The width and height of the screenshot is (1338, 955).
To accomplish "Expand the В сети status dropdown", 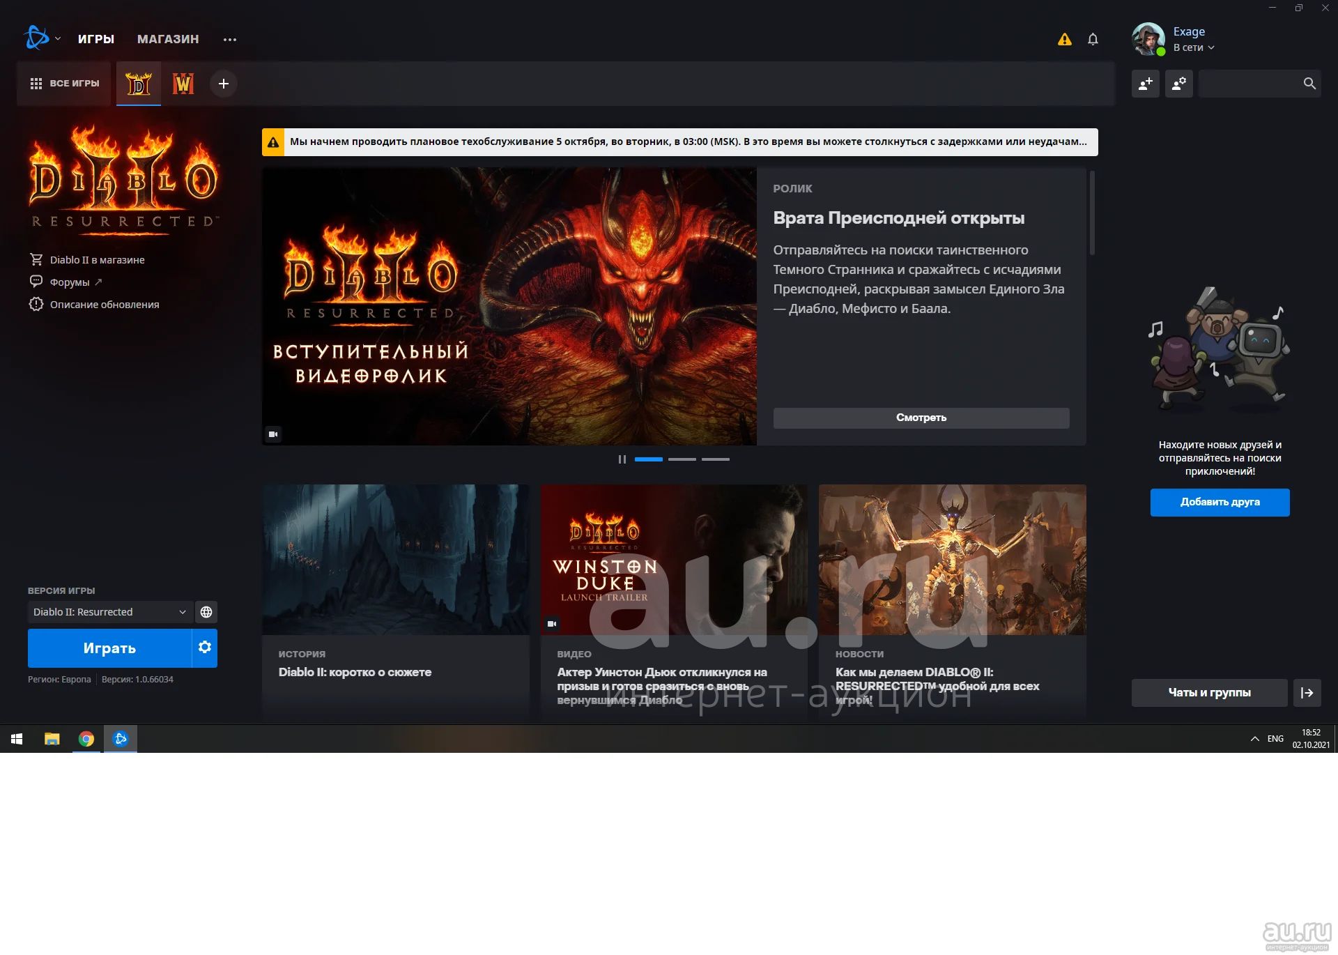I will (x=1194, y=47).
